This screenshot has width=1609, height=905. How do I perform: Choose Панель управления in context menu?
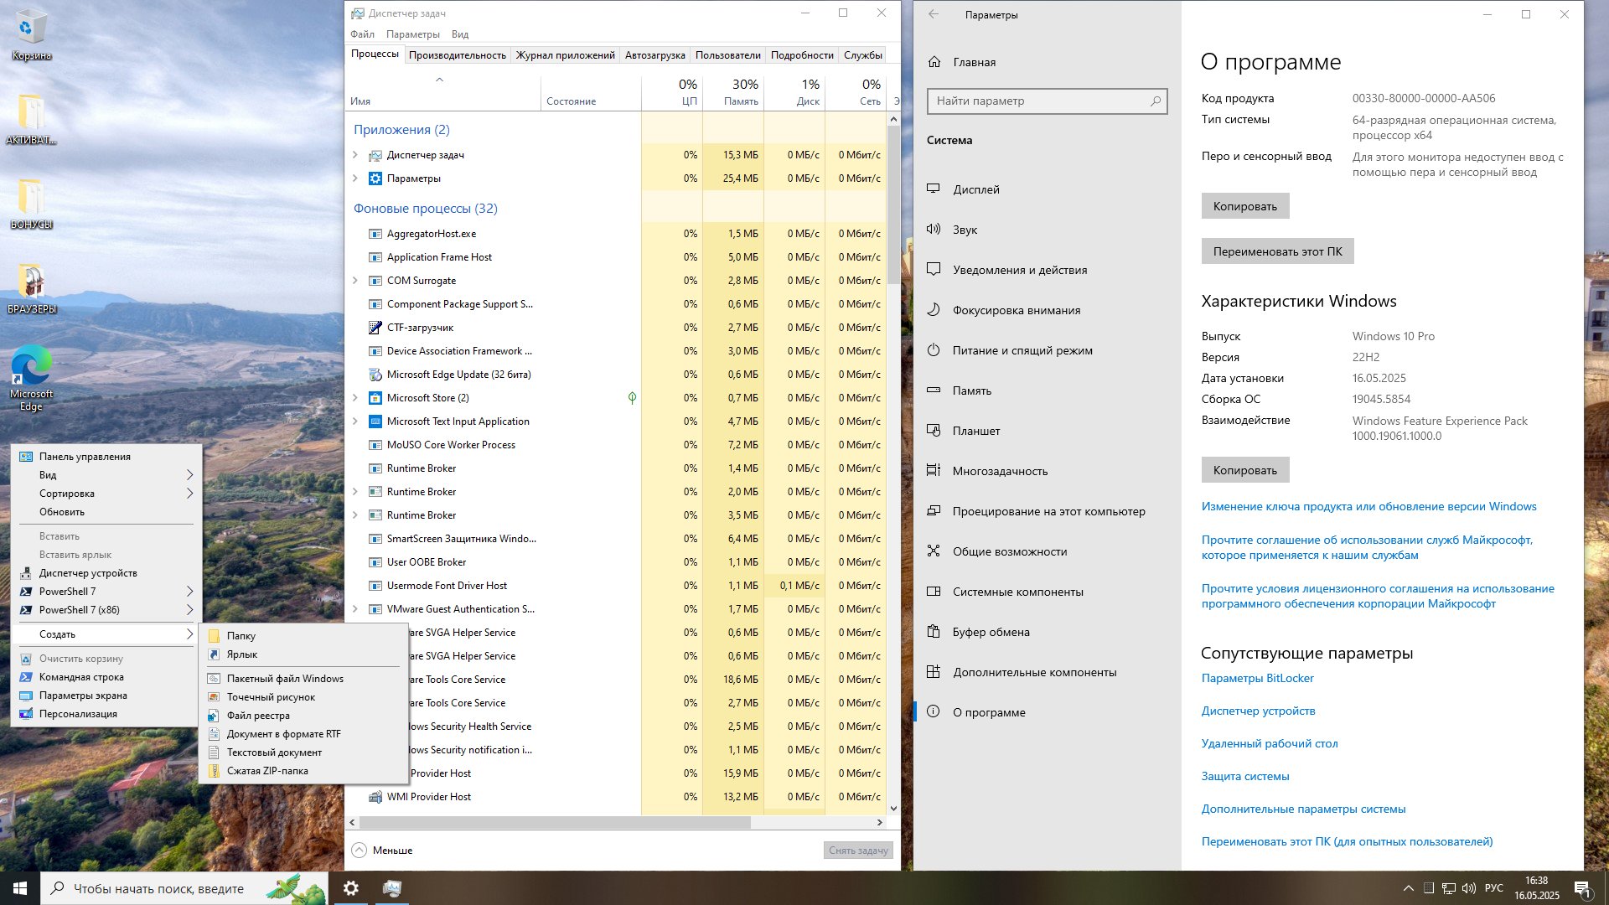click(106, 457)
